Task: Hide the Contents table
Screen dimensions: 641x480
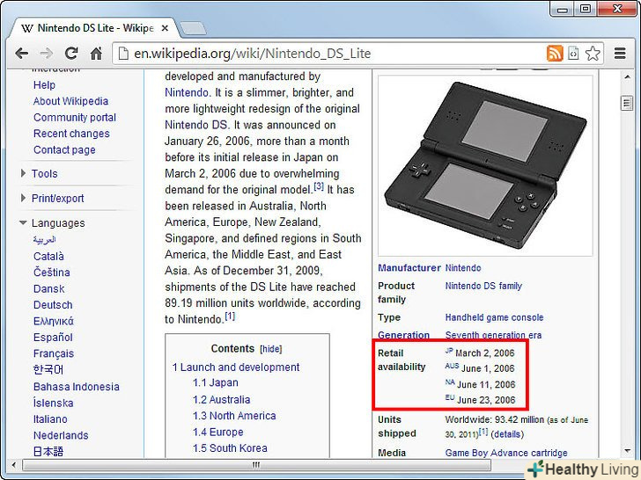Action: coord(271,349)
